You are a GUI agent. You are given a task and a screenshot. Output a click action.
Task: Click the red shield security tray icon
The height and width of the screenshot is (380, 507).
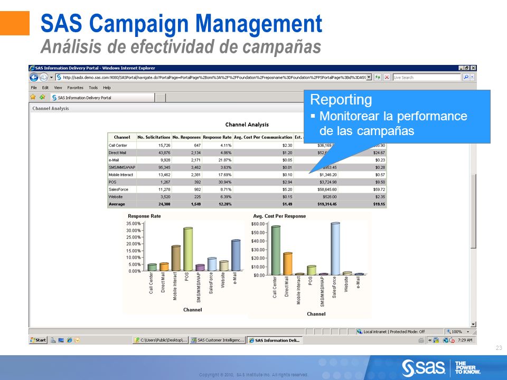[452, 340]
